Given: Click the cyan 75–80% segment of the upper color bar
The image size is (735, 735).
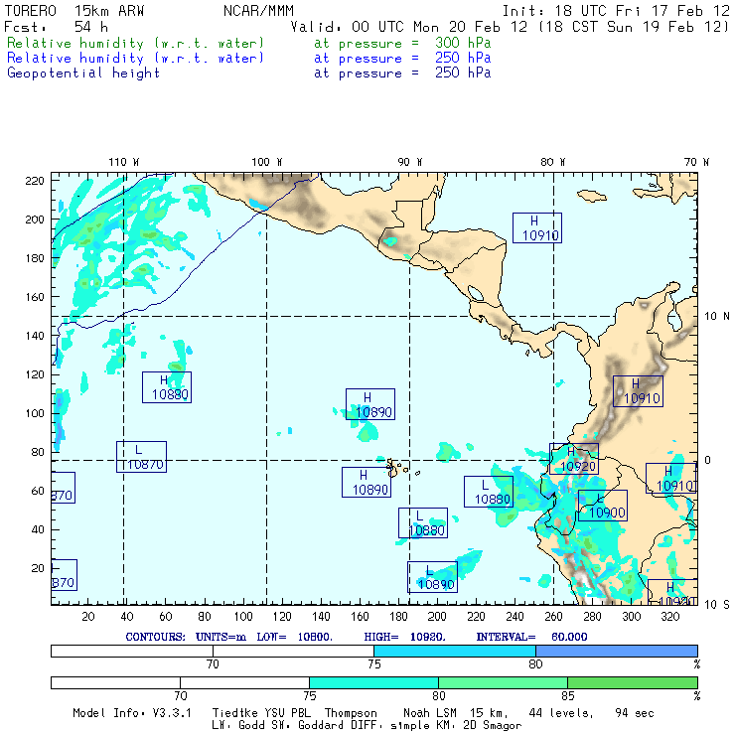Looking at the screenshot, I should tap(455, 651).
